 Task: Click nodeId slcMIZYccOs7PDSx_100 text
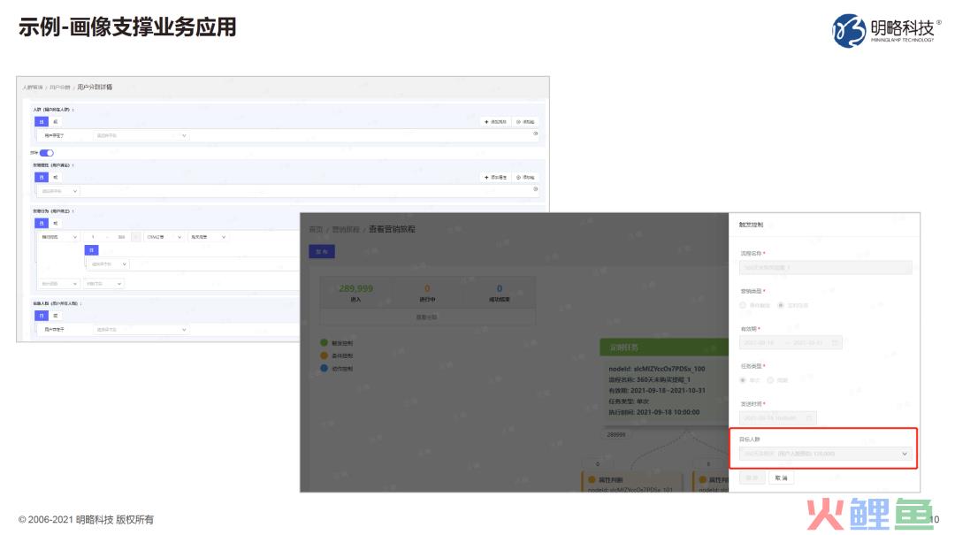(656, 369)
